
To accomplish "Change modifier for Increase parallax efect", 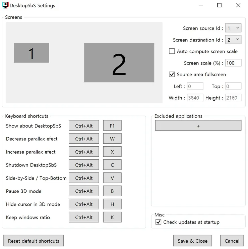I will (x=84, y=152).
